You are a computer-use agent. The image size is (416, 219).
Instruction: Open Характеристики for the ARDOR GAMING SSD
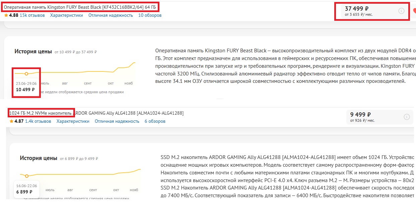(x=73, y=121)
